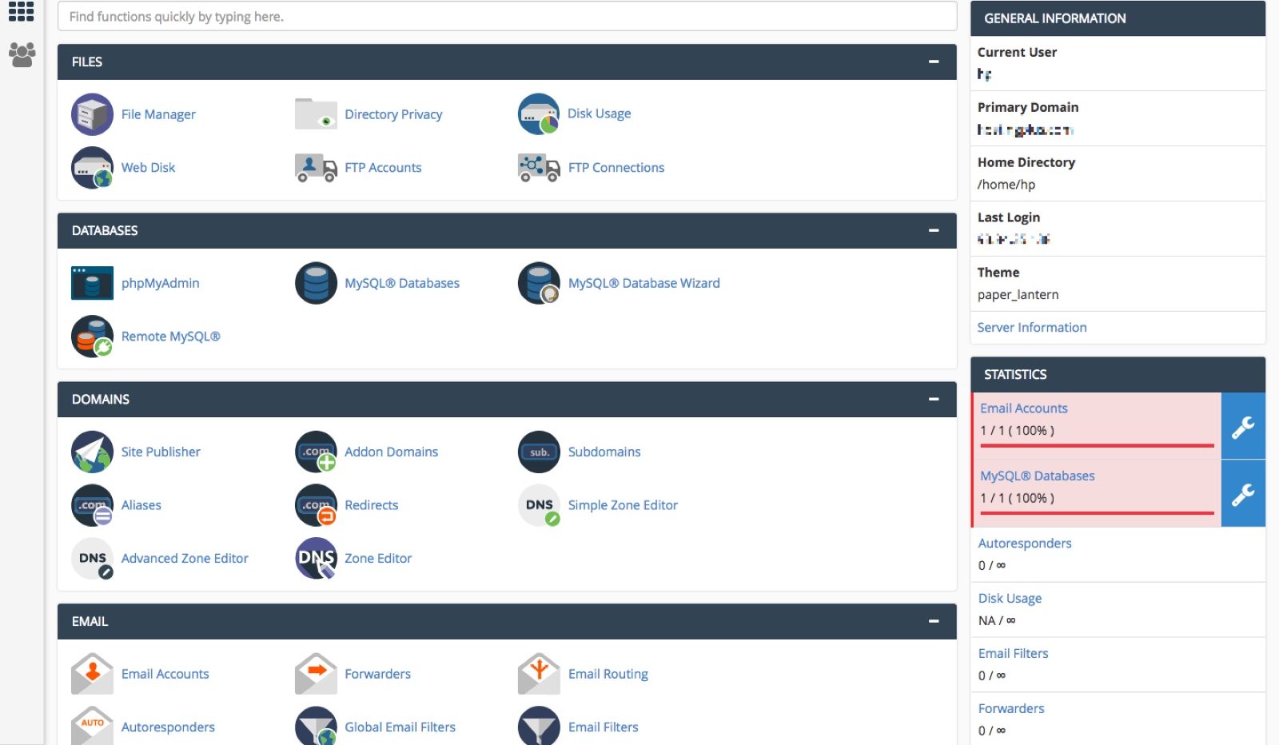Viewport: 1279px width, 745px height.
Task: Click the Directory Privacy text link
Action: pyautogui.click(x=393, y=114)
